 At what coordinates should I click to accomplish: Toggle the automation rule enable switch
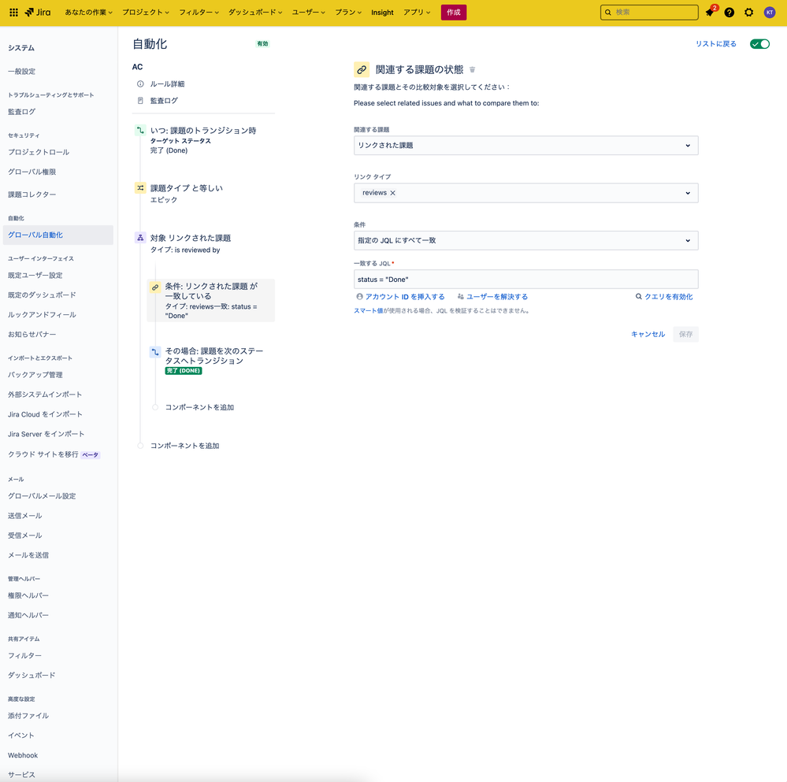pos(759,44)
